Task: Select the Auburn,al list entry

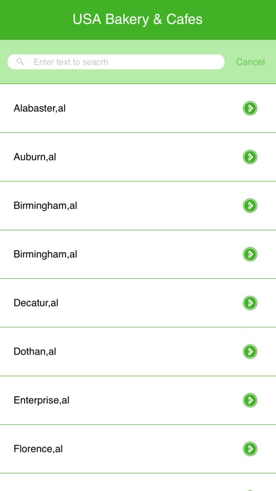Action: click(138, 157)
